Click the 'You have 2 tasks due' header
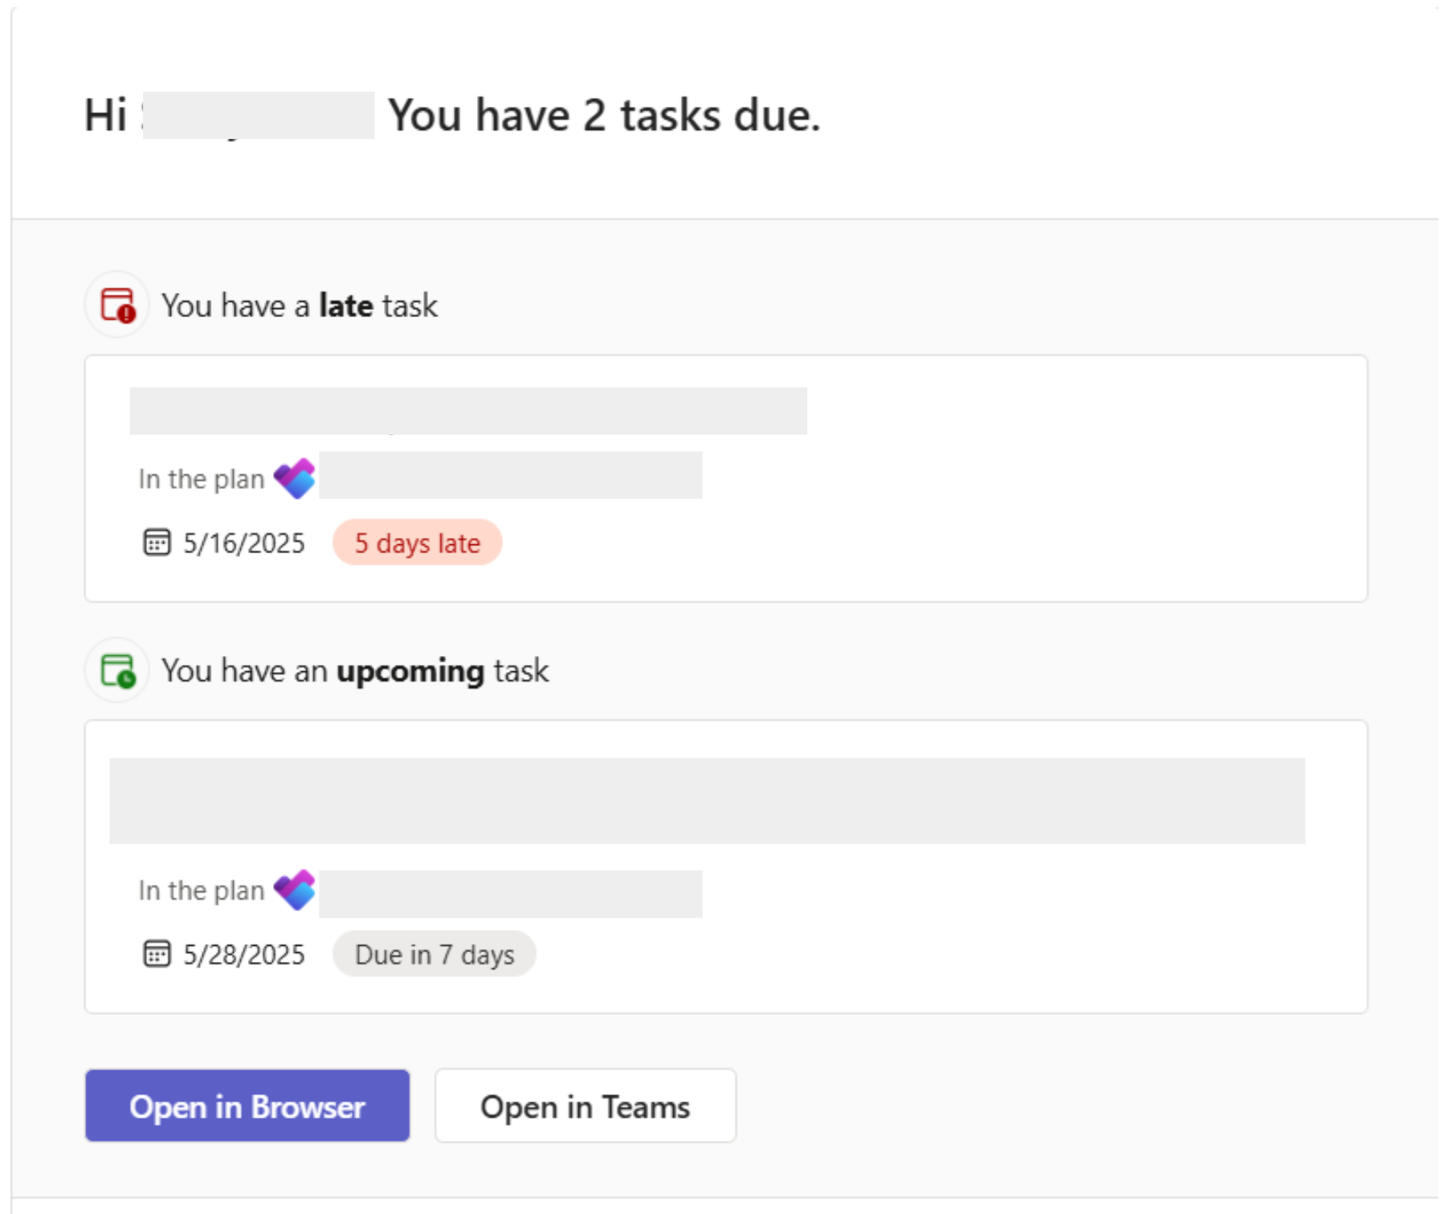This screenshot has width=1449, height=1214. [x=604, y=116]
